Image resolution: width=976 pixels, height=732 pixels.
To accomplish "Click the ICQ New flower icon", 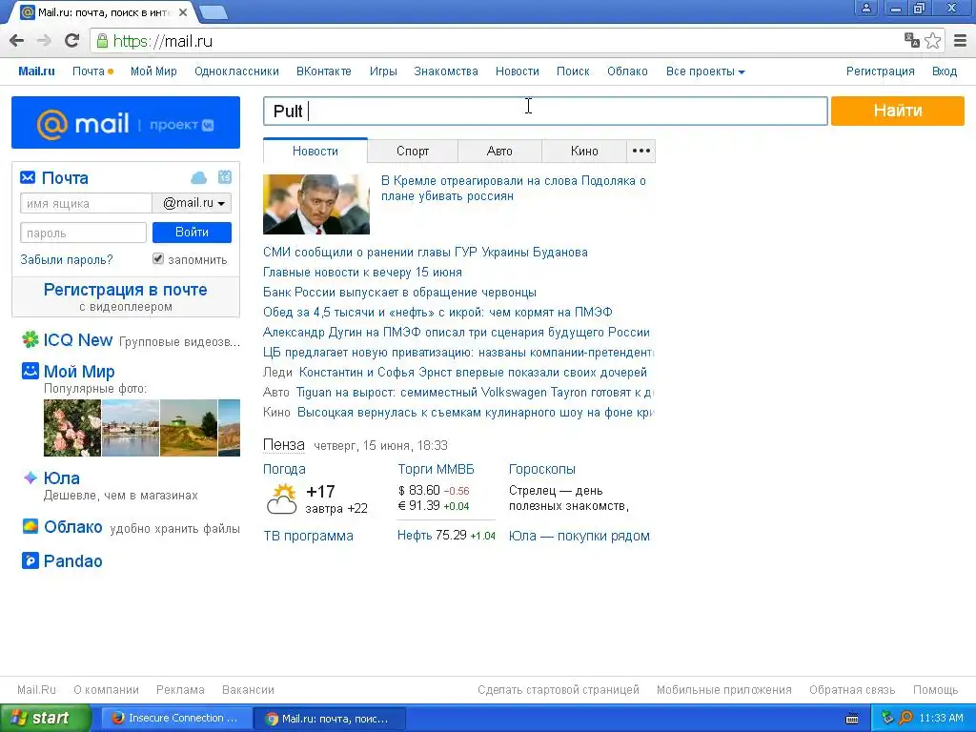I will click(30, 340).
